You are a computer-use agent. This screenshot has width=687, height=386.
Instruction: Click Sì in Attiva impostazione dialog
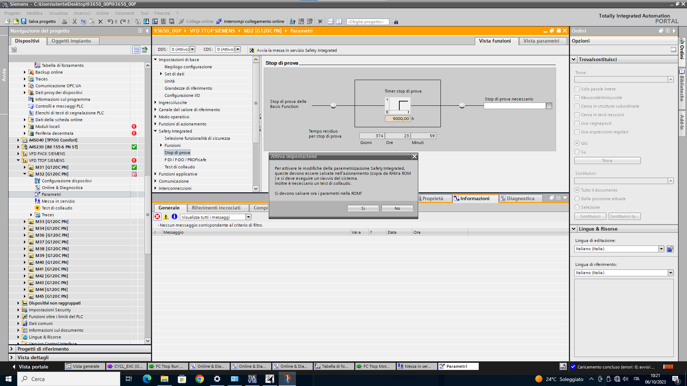click(363, 208)
